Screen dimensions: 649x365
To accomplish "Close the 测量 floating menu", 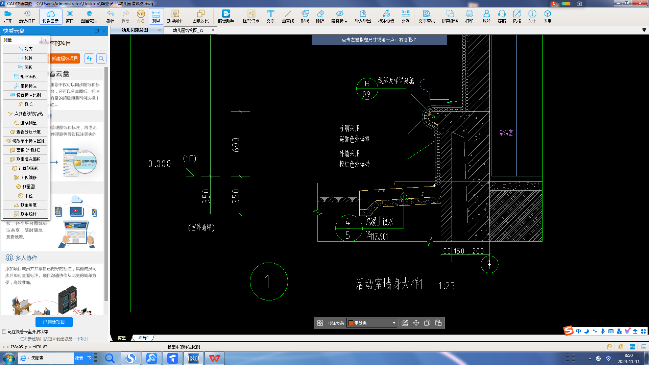I will click(45, 40).
